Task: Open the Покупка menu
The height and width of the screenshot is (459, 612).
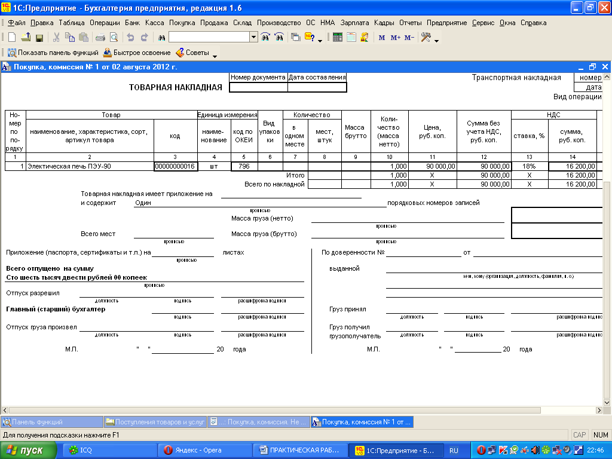Action: pos(182,23)
